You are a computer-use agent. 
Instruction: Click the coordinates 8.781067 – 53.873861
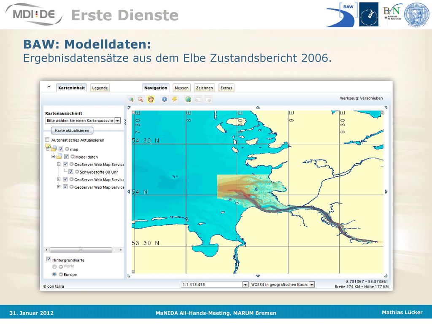(x=367, y=281)
